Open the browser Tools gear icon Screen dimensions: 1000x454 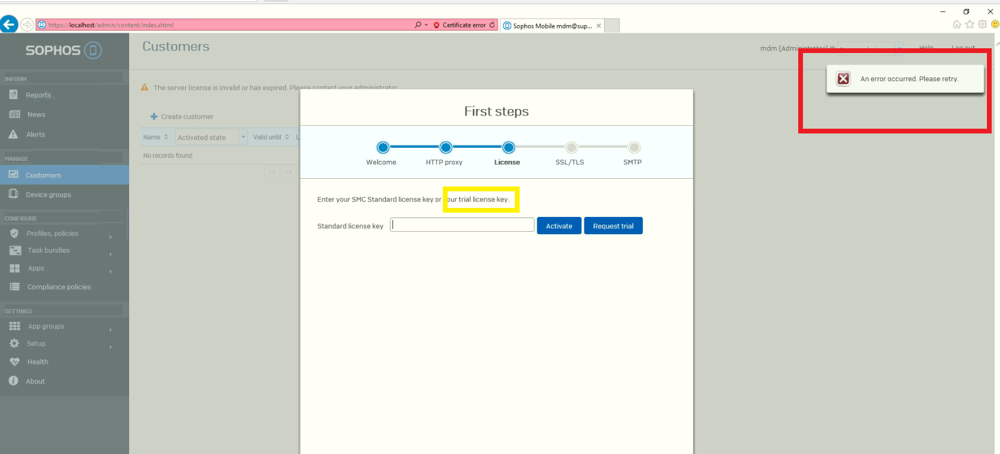983,24
